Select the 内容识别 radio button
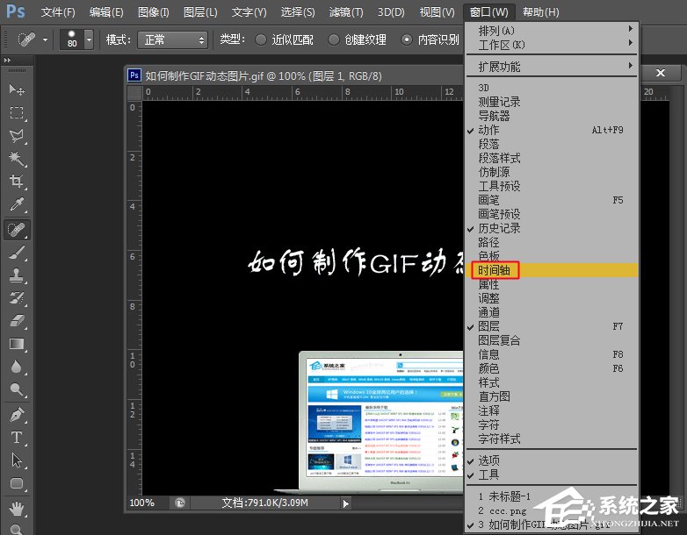 (406, 39)
